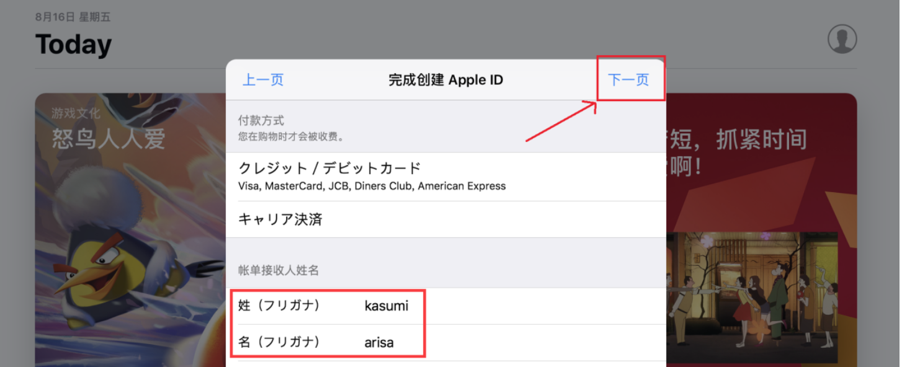Click the Today page heading
Screen dimensions: 902x367
73,45
